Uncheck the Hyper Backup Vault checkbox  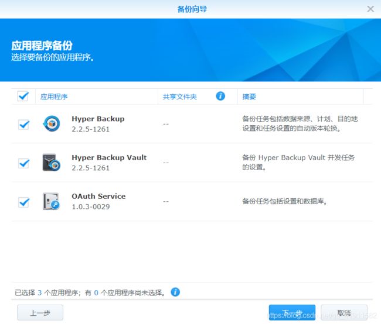[24, 163]
